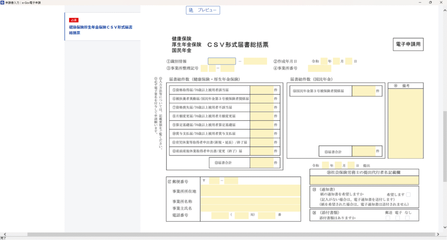Click the e-Gov app icon in title bar

pos(2,2)
